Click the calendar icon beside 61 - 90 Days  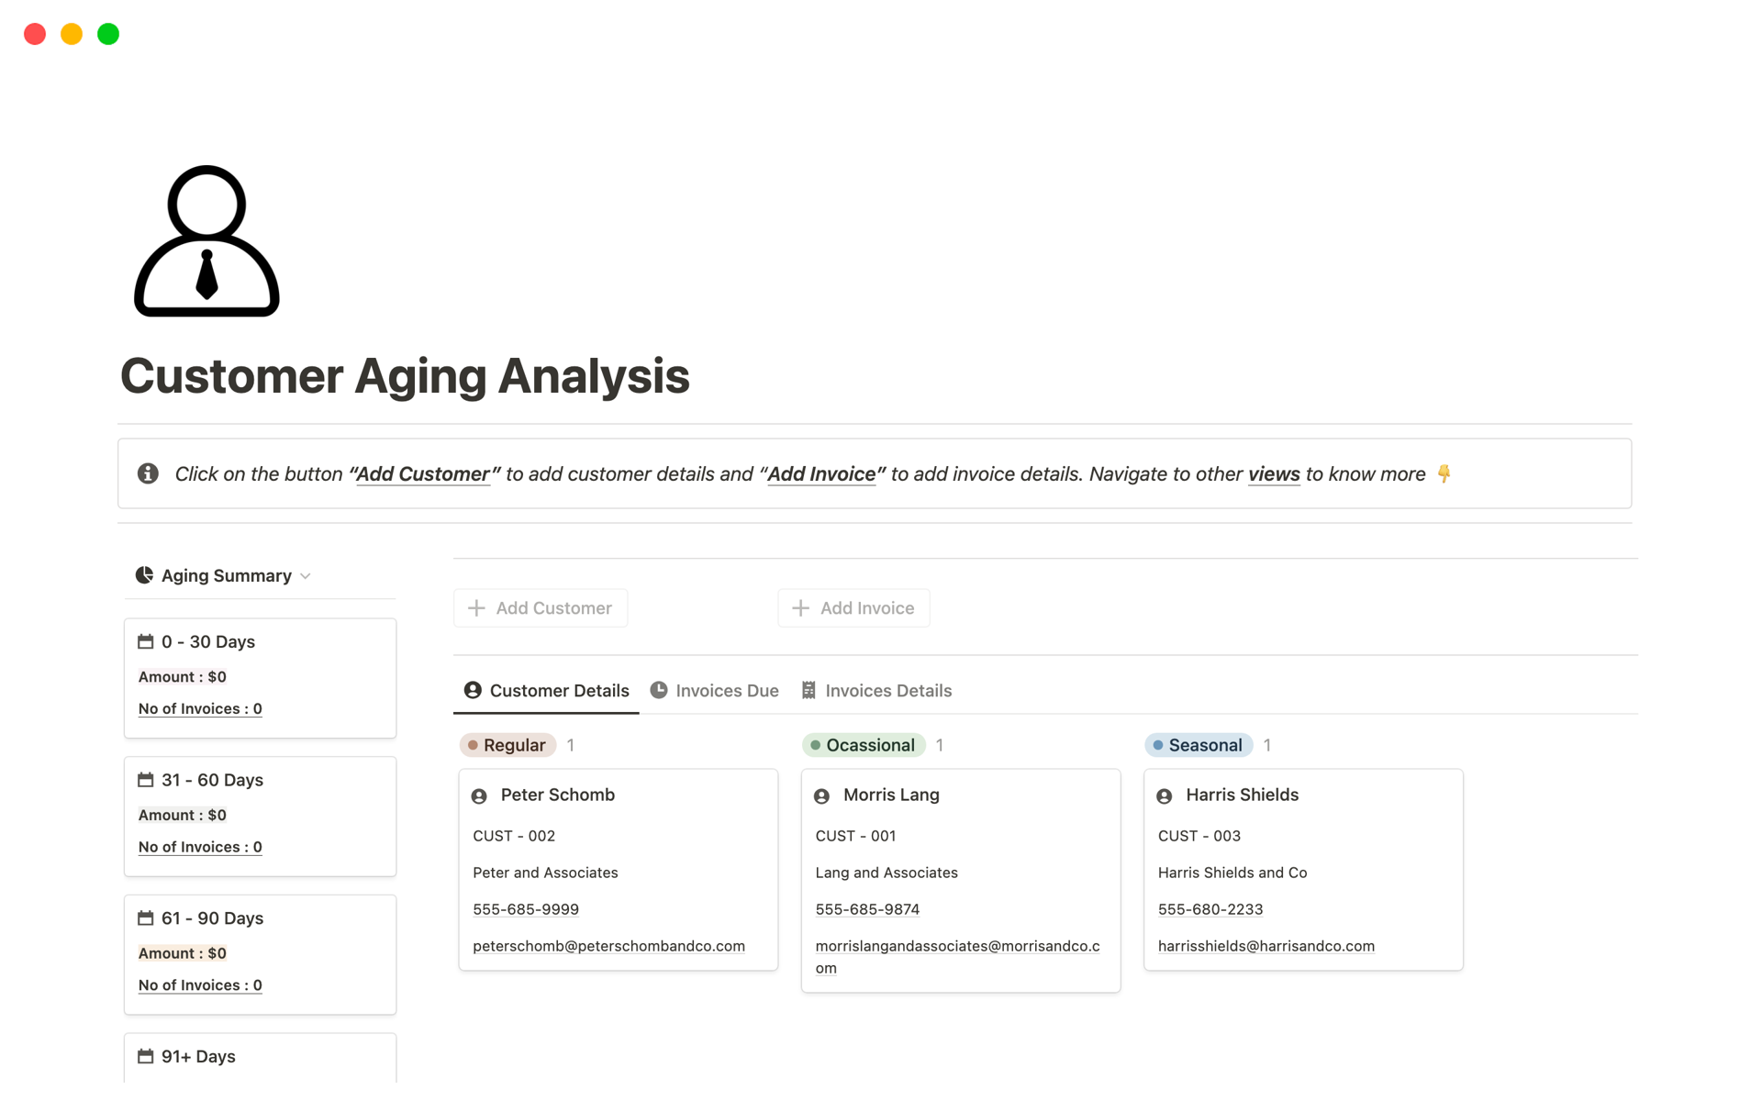click(x=146, y=917)
